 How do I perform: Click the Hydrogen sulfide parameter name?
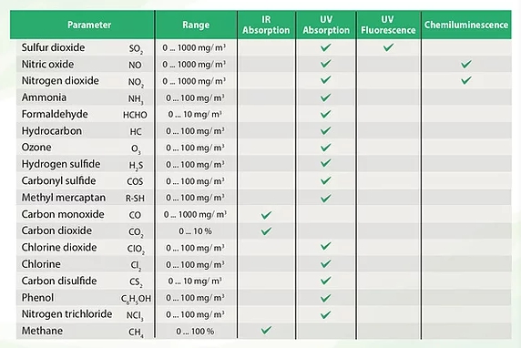pos(61,164)
